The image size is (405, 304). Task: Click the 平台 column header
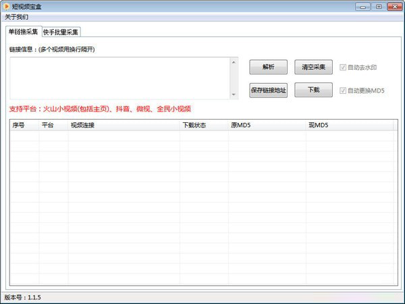point(53,125)
